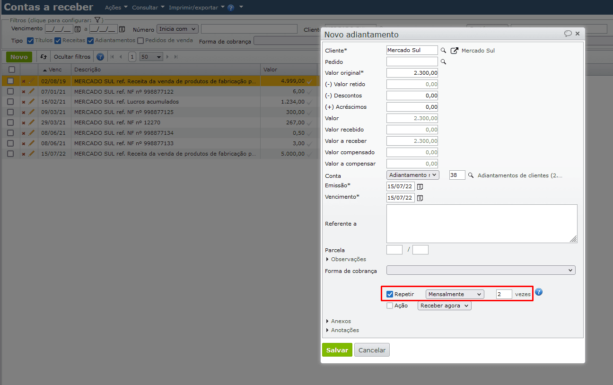613x385 pixels.
Task: Tick the checkbox for the 15/07/22 row
Action: [x=10, y=154]
